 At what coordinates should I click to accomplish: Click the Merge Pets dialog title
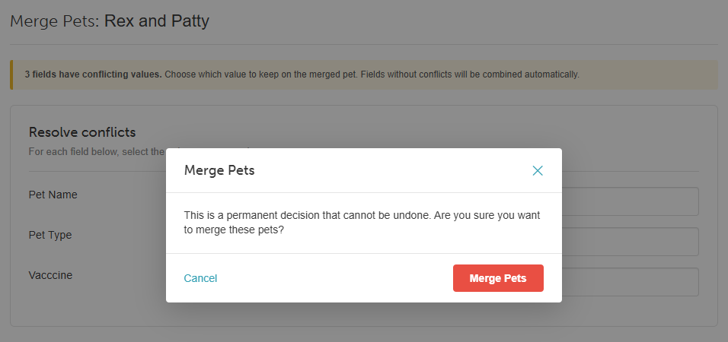tap(219, 170)
